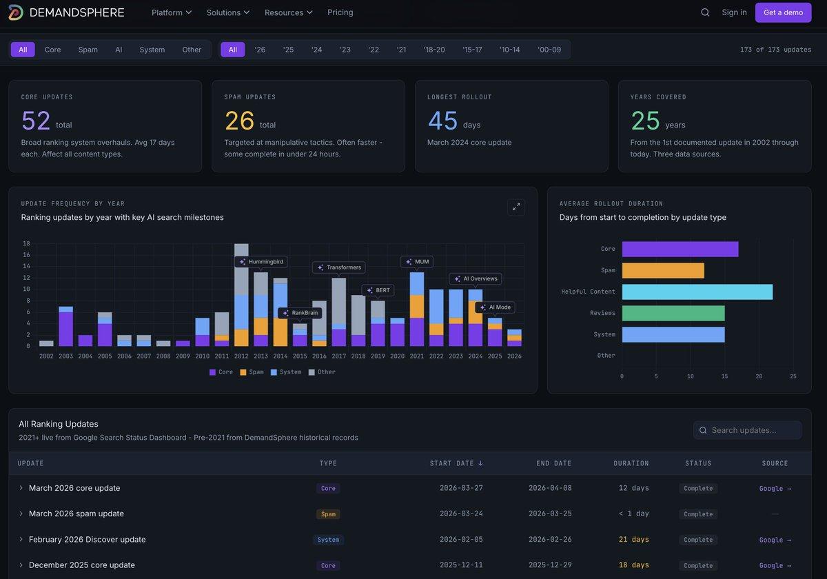Toggle the Spam series in chart legend
The width and height of the screenshot is (827, 579).
[251, 372]
